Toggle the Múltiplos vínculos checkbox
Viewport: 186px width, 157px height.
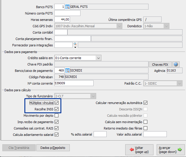point(57,103)
